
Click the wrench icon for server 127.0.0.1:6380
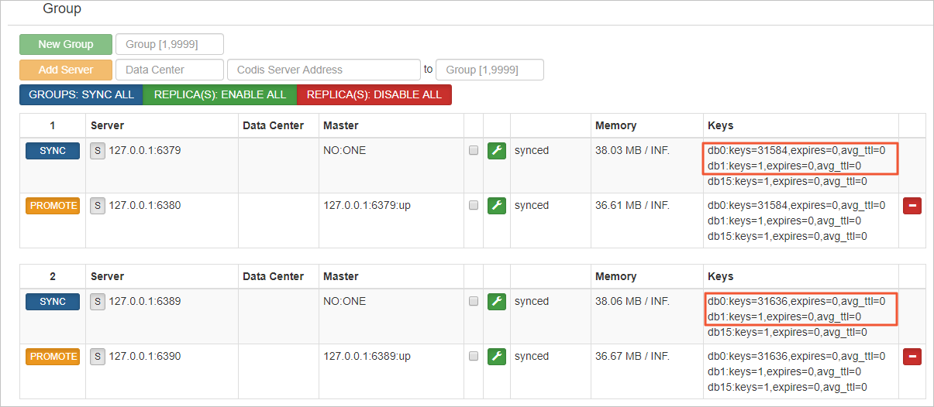pyautogui.click(x=497, y=206)
